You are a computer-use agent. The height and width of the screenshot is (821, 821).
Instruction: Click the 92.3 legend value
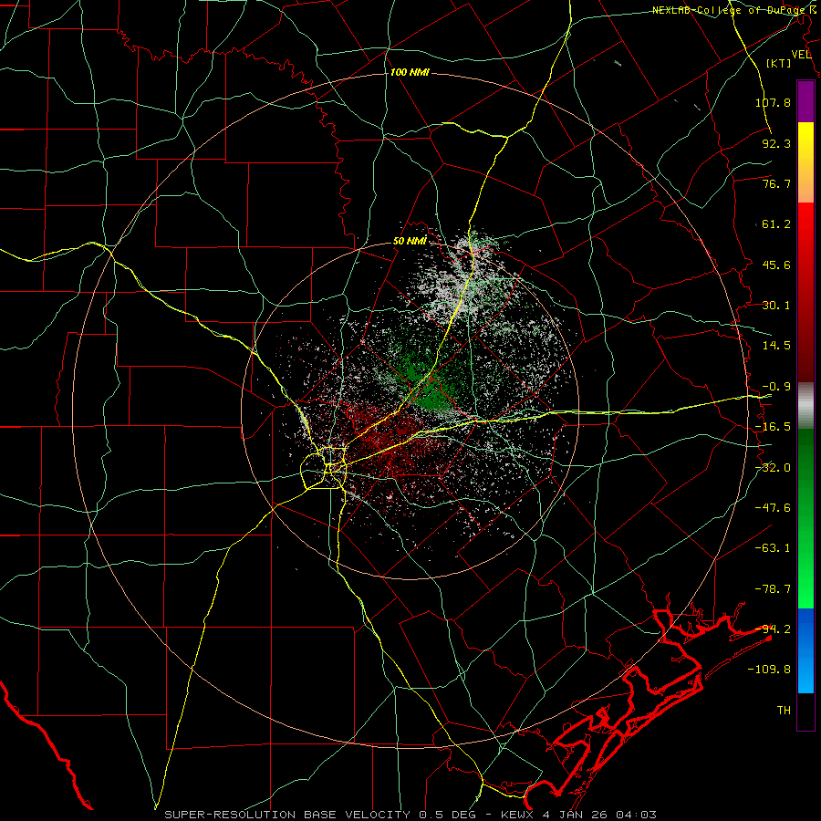[776, 143]
